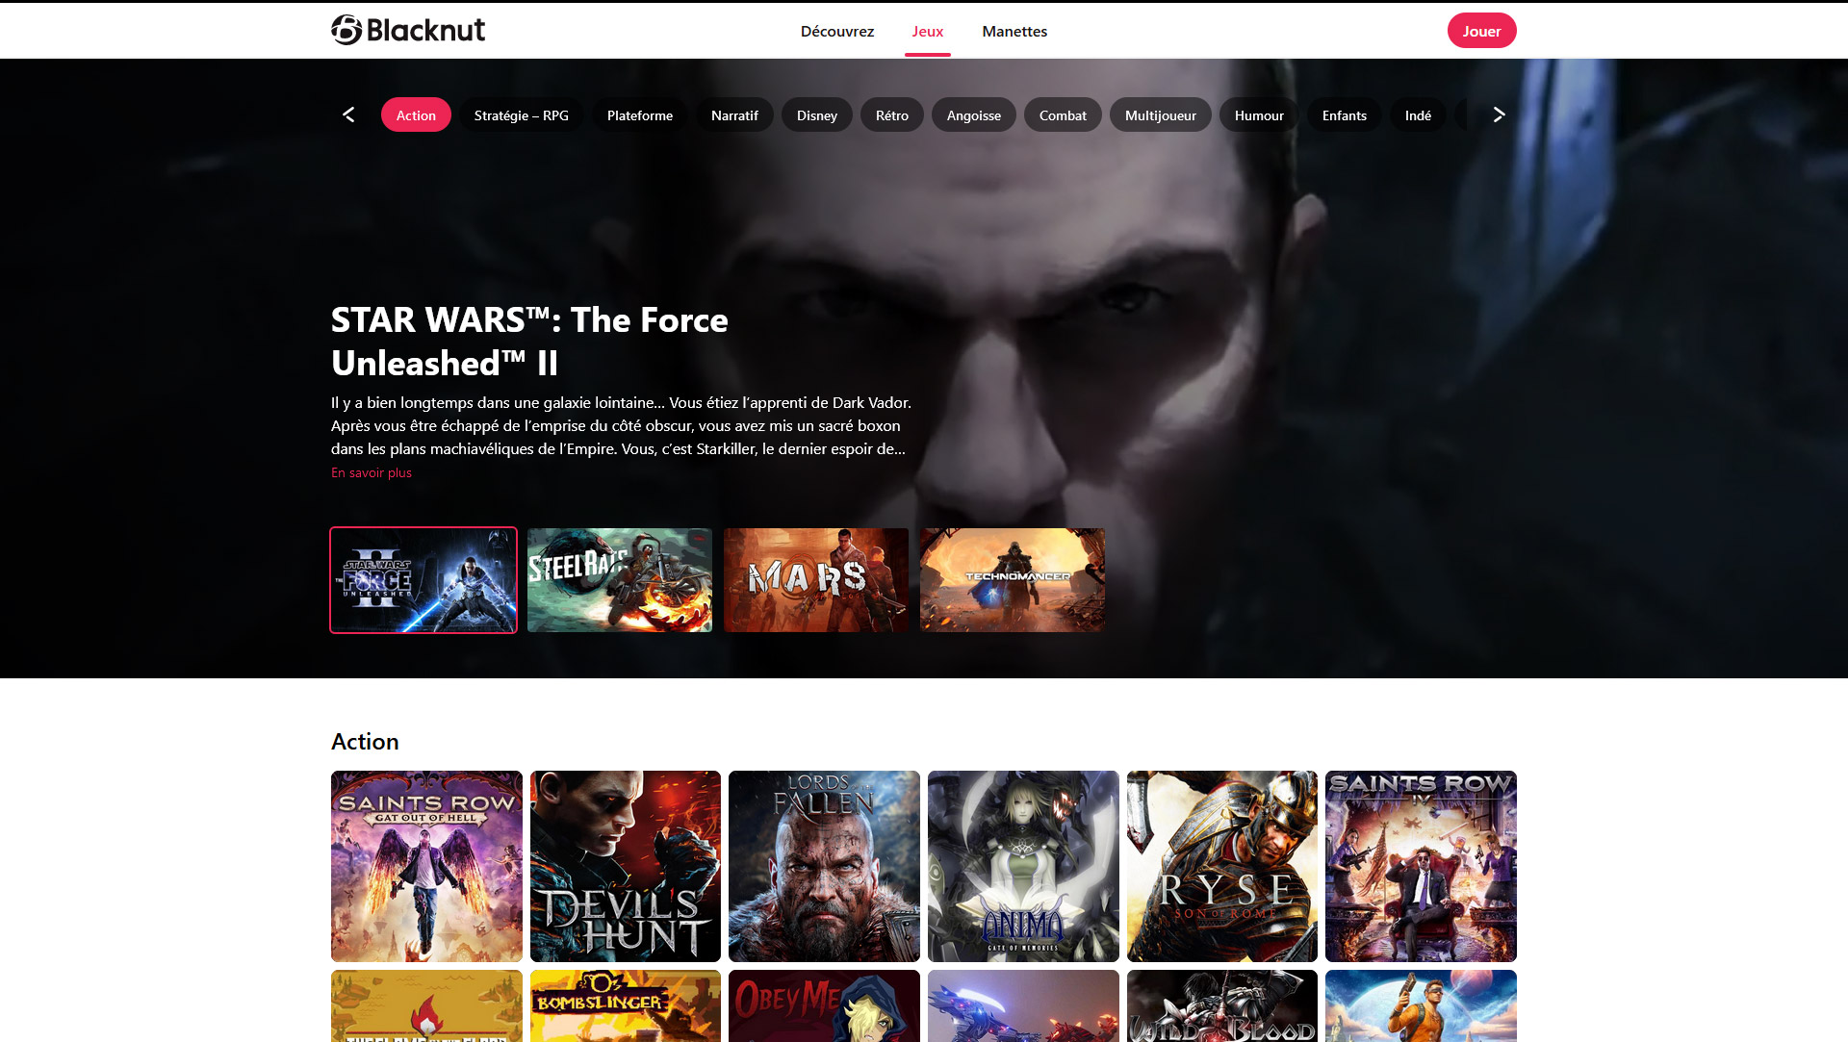Filter by the Disney category

tap(816, 114)
